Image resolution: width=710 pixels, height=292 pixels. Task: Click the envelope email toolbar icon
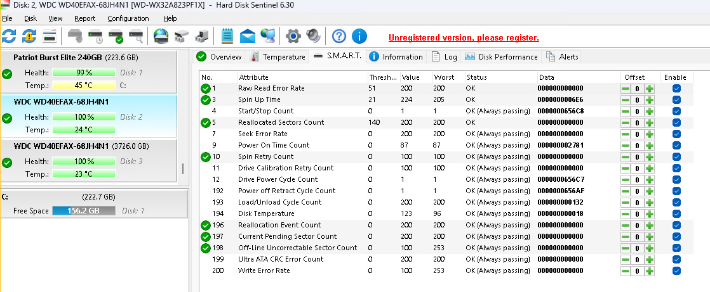pyautogui.click(x=248, y=36)
